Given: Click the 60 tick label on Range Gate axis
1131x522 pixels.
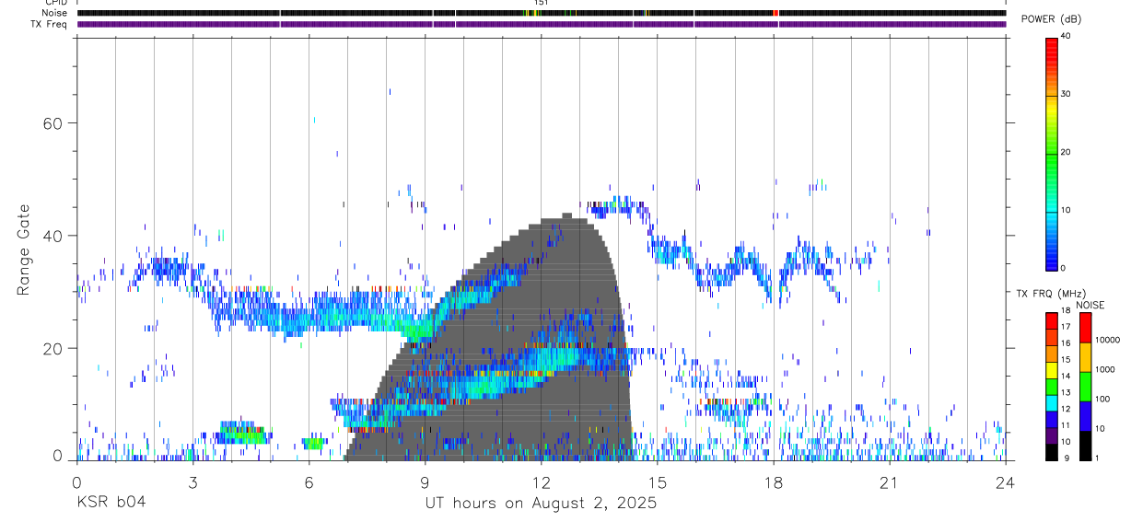Looking at the screenshot, I should pos(53,123).
